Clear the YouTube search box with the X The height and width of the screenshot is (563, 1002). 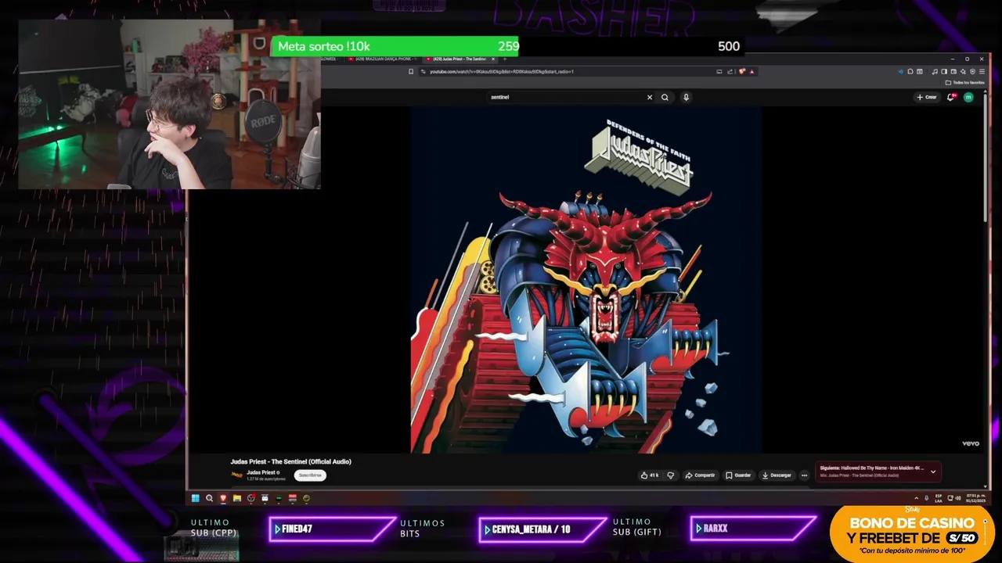click(x=649, y=97)
